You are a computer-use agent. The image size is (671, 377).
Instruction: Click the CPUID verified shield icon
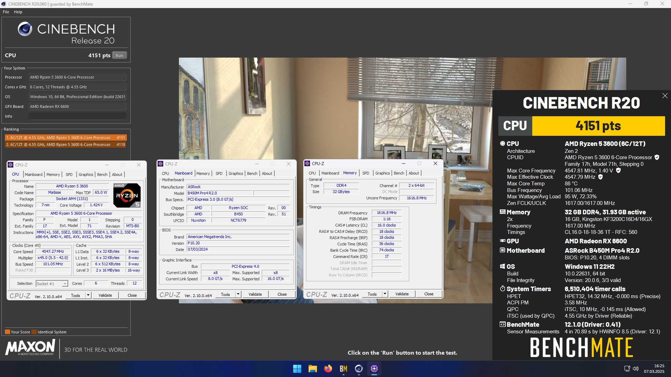tap(657, 157)
